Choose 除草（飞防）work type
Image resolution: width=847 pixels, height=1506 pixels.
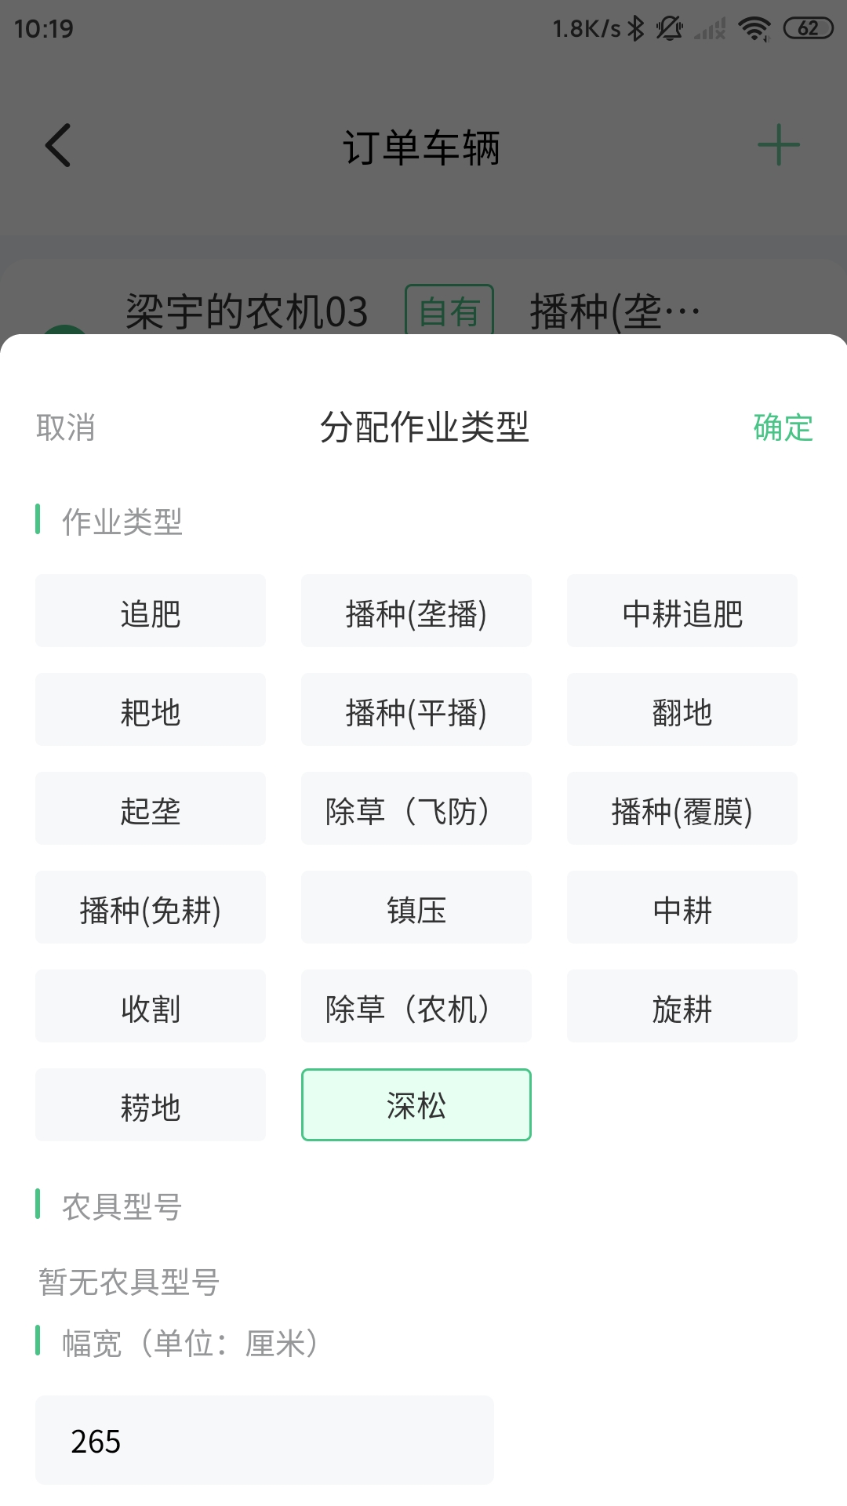(416, 809)
